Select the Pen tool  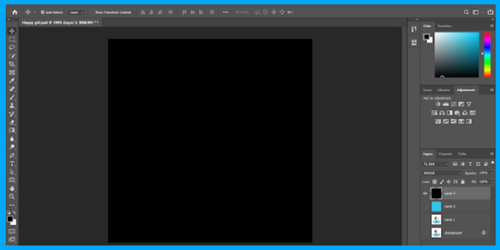[x=12, y=156]
